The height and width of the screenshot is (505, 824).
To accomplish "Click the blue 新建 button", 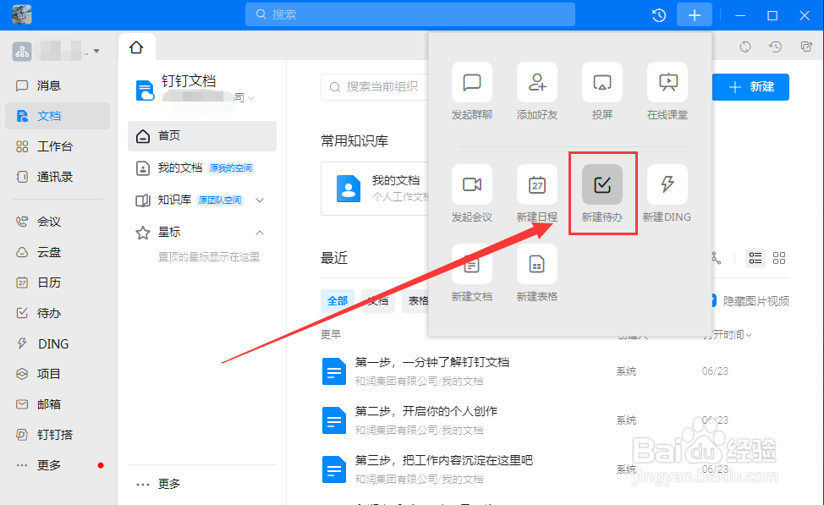I will click(750, 86).
